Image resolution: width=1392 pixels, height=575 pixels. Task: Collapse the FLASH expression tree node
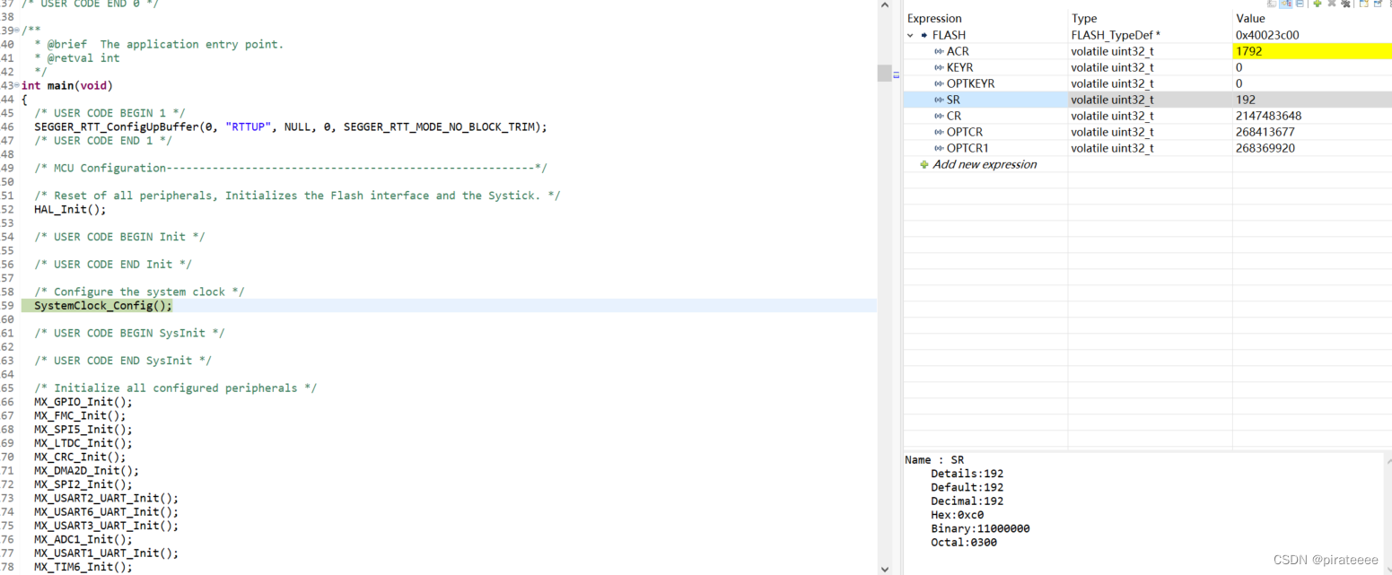909,34
